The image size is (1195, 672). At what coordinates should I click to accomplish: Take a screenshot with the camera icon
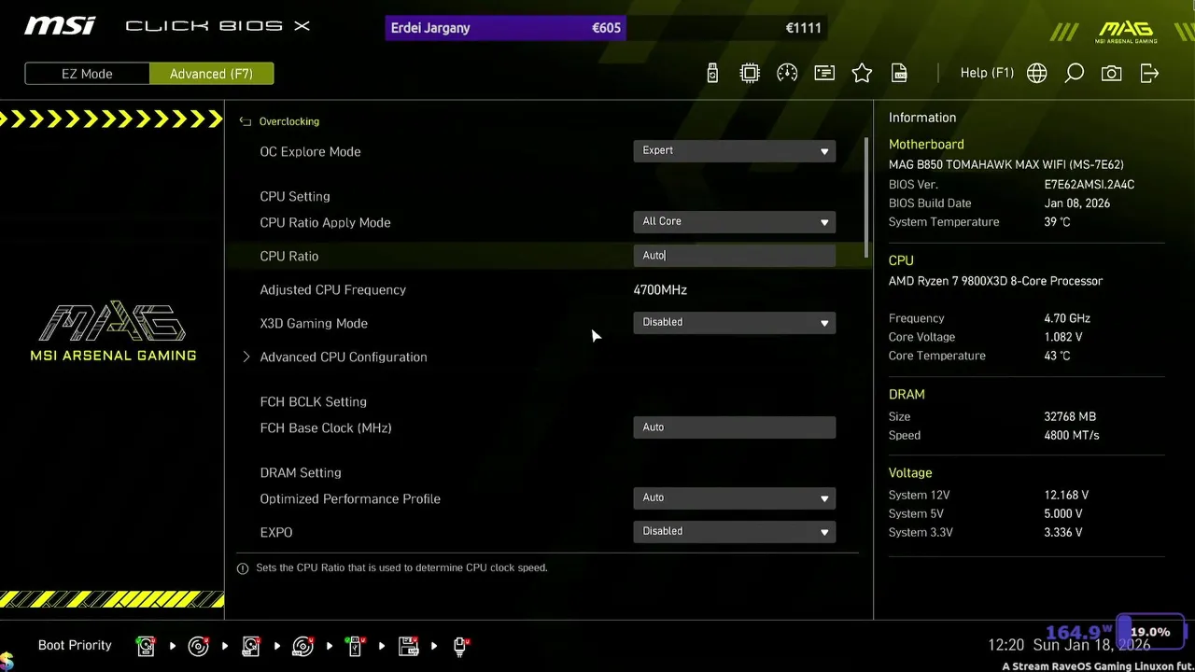[1111, 73]
